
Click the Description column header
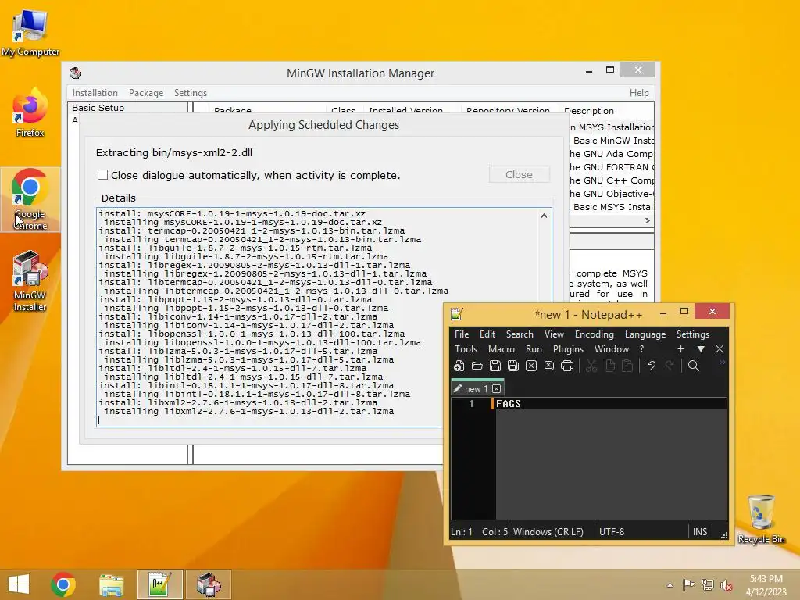pos(589,111)
